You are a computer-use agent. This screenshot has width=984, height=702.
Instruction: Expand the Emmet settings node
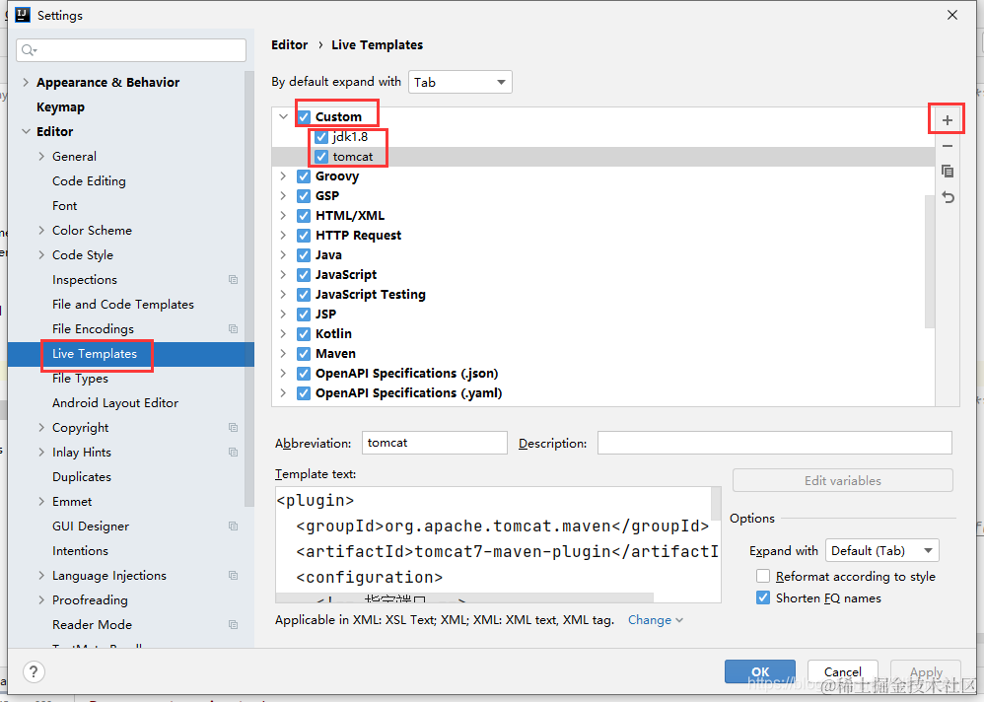pos(41,501)
